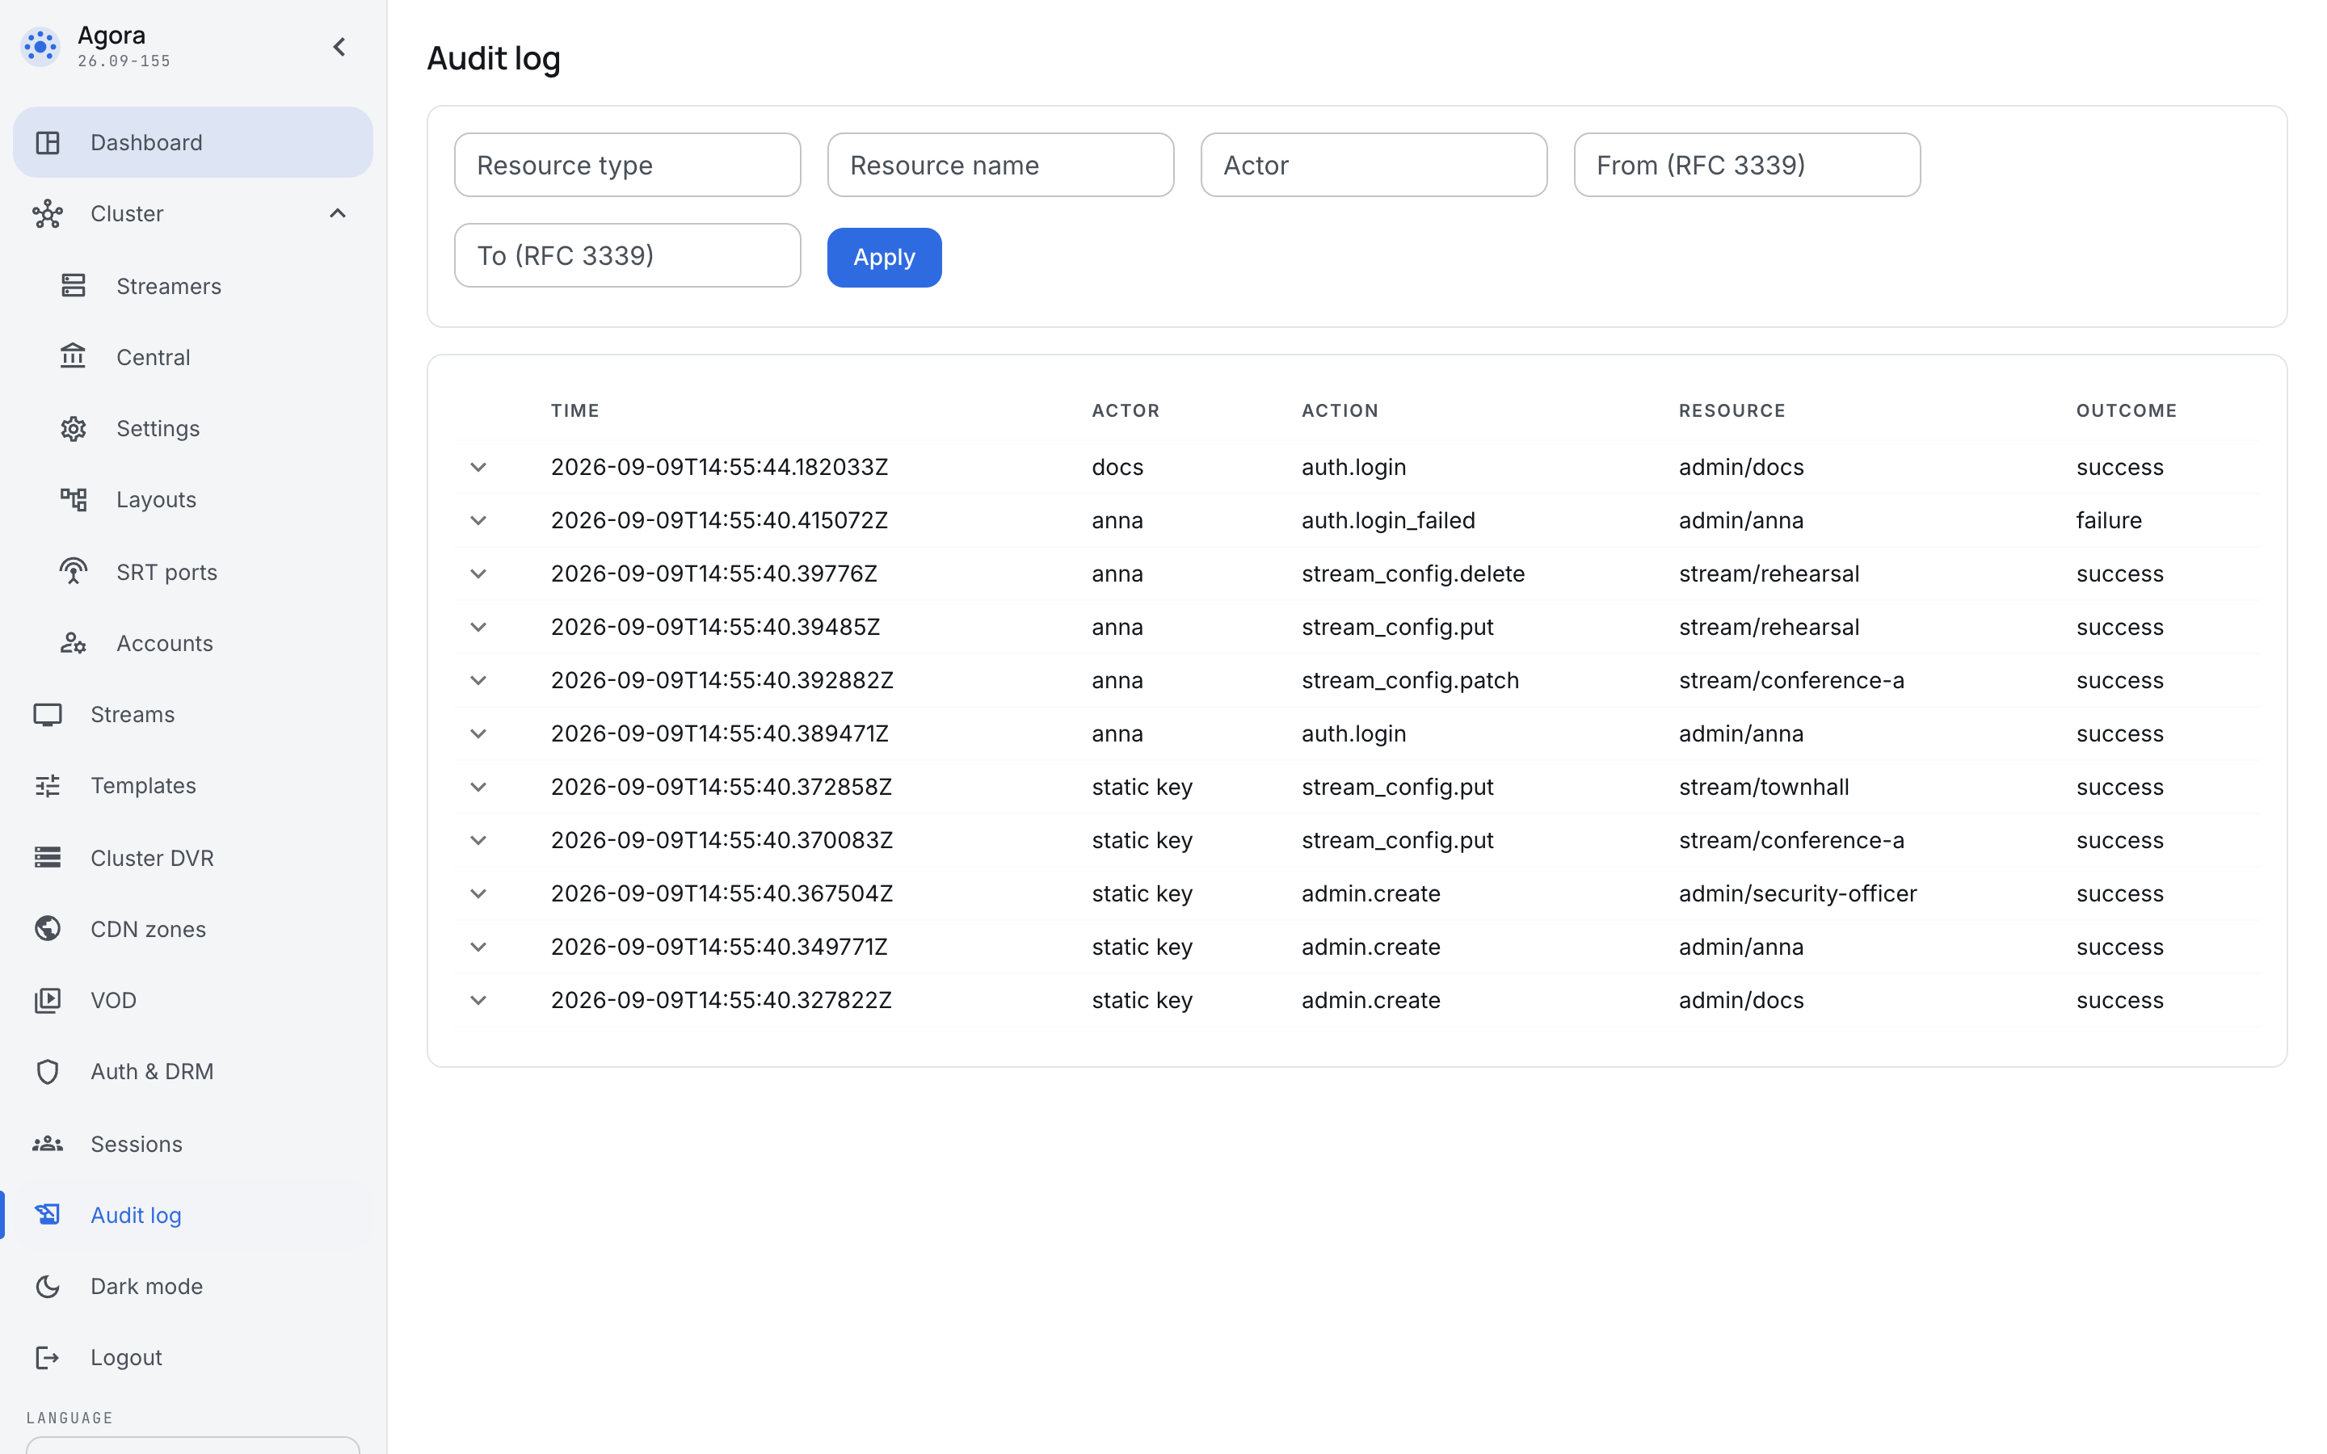2327x1454 pixels.
Task: Click the admin/security-officer resource cell
Action: 1797,894
